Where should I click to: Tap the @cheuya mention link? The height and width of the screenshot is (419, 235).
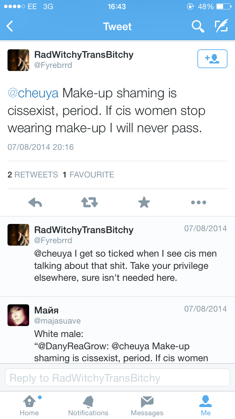tap(33, 93)
